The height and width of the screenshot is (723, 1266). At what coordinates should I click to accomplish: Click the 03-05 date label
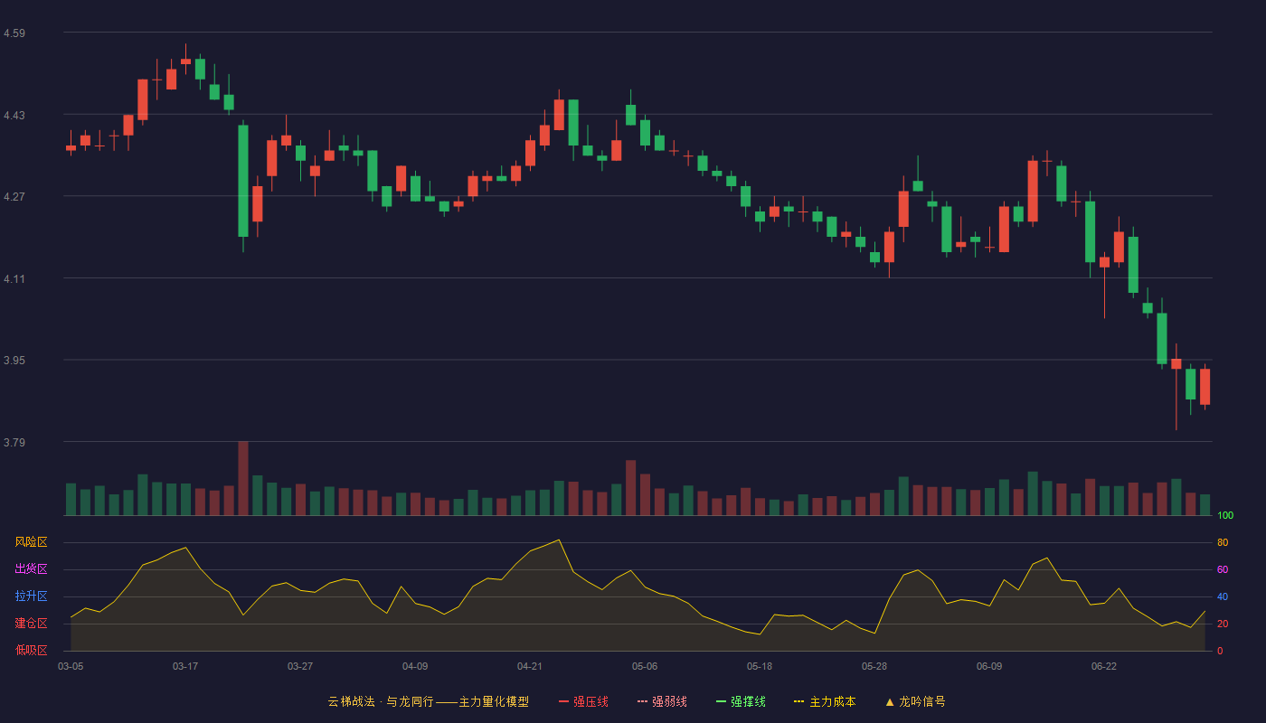coord(71,666)
